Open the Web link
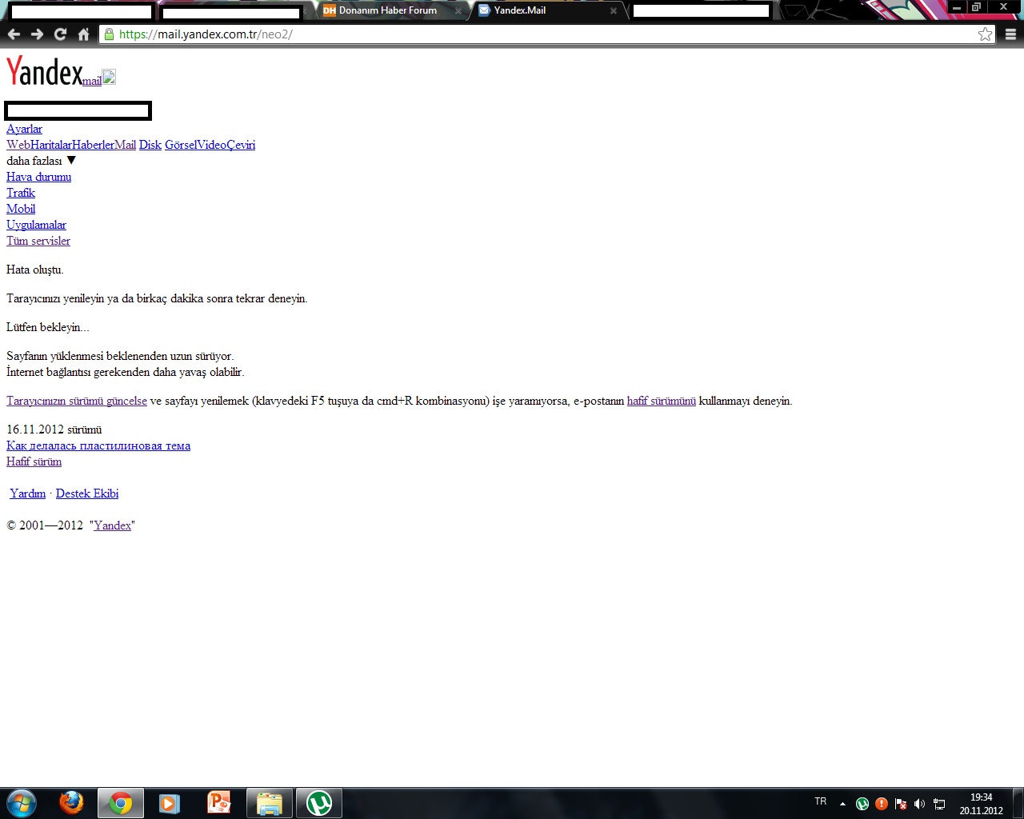1024x819 pixels. point(18,145)
